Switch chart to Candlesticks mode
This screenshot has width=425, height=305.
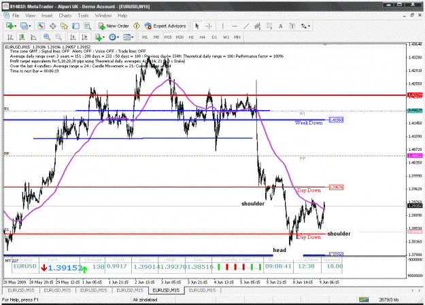point(22,37)
